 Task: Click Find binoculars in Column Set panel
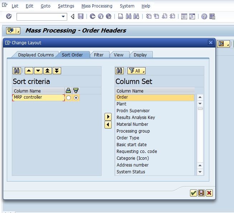click(x=119, y=71)
